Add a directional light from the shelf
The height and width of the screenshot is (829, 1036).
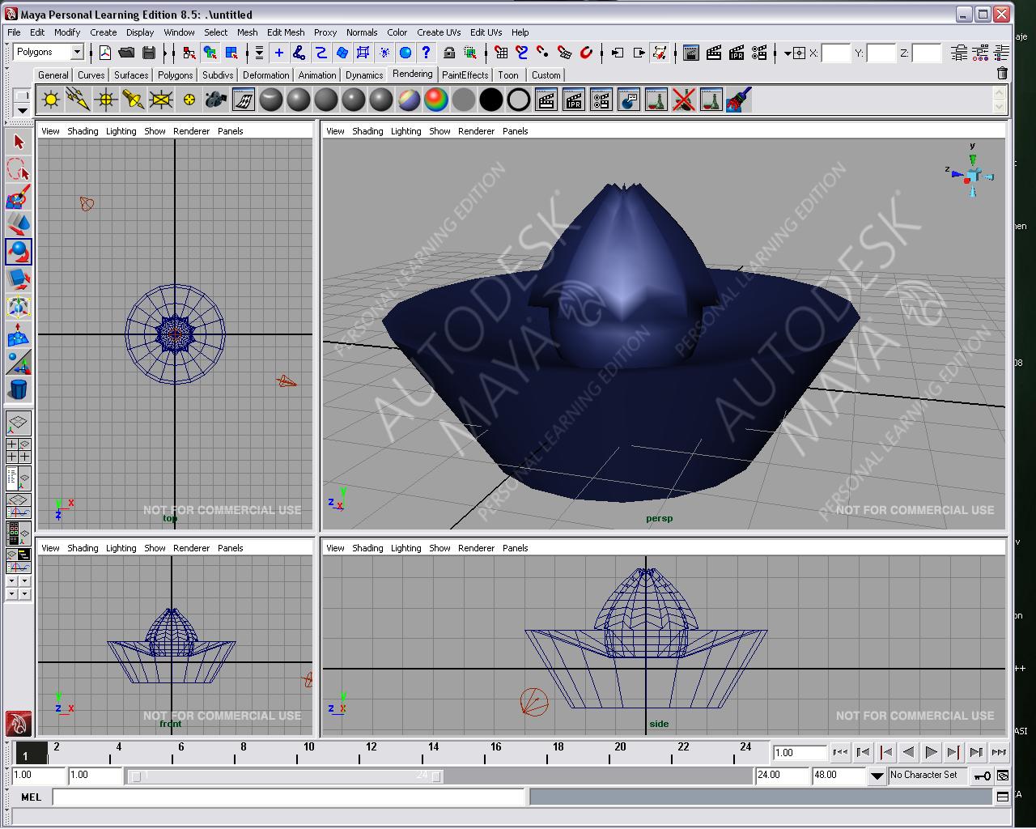[x=79, y=100]
